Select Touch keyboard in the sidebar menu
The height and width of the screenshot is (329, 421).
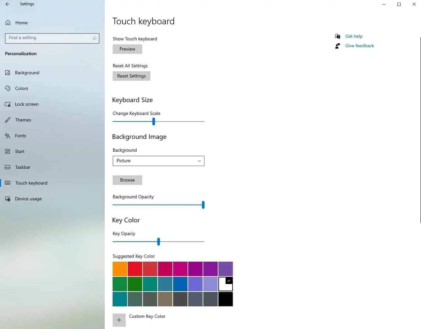(31, 183)
